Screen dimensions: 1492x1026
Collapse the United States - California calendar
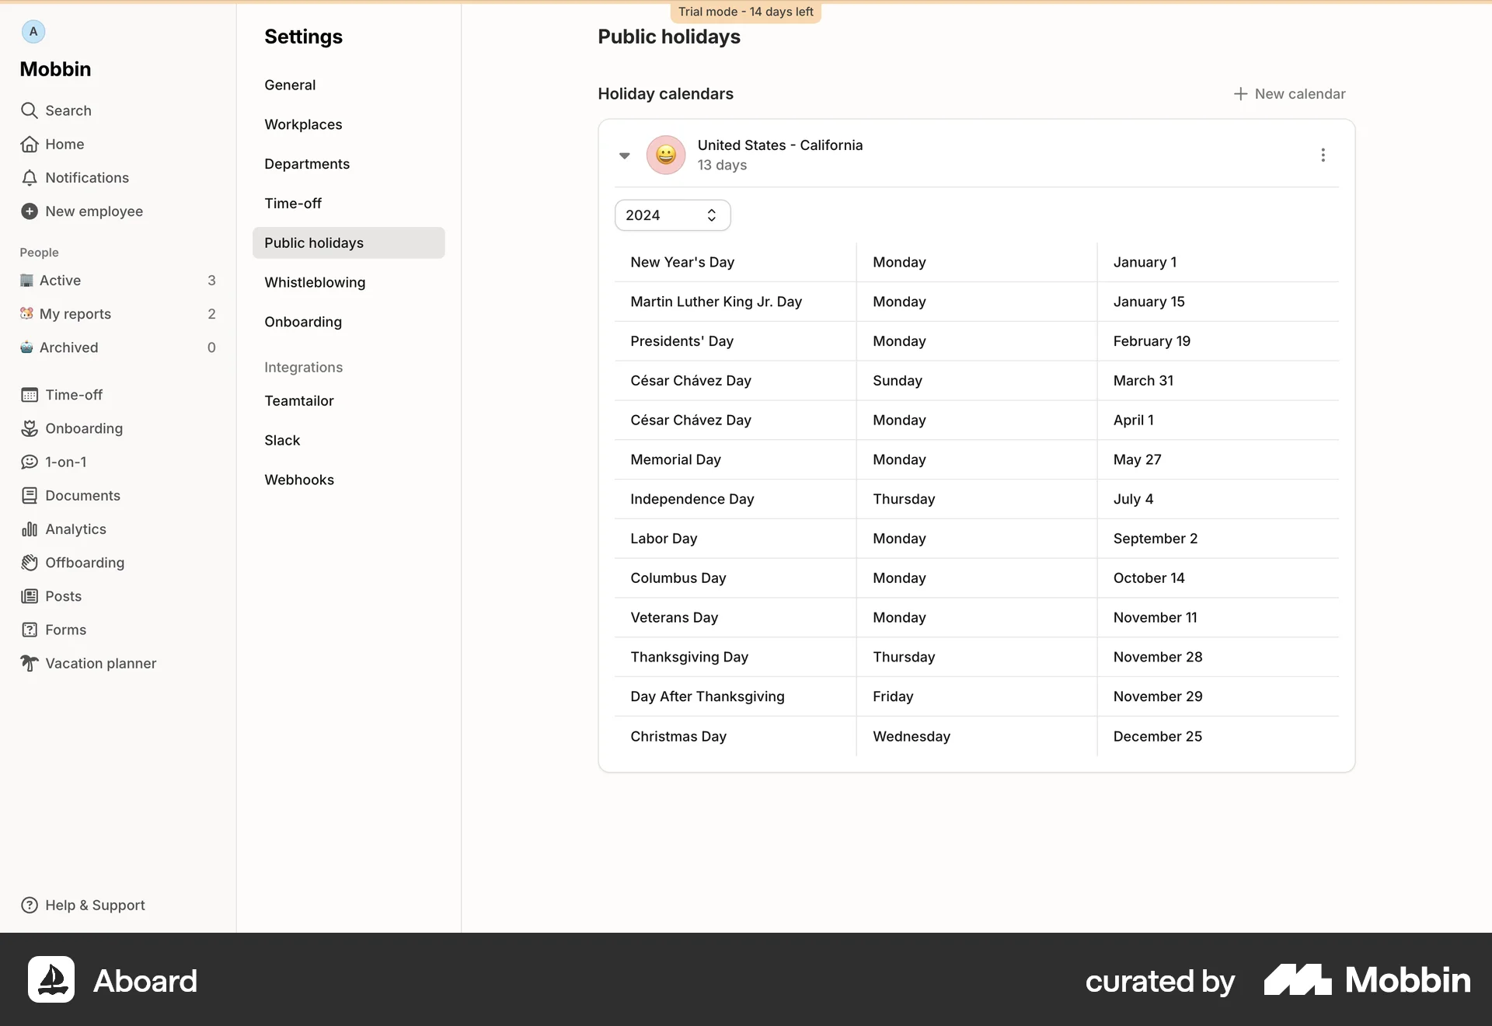pyautogui.click(x=624, y=155)
